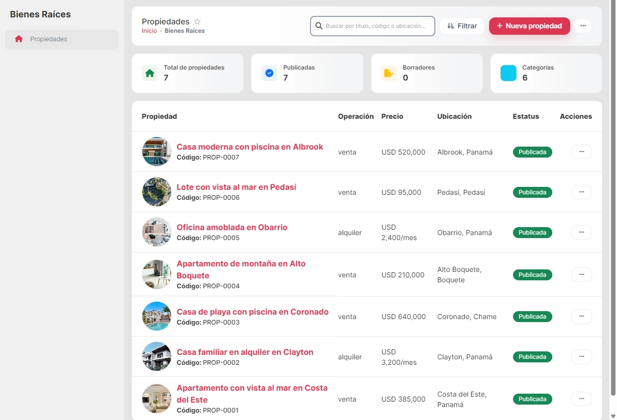Click the Obarrio office thumbnail image

point(157,232)
